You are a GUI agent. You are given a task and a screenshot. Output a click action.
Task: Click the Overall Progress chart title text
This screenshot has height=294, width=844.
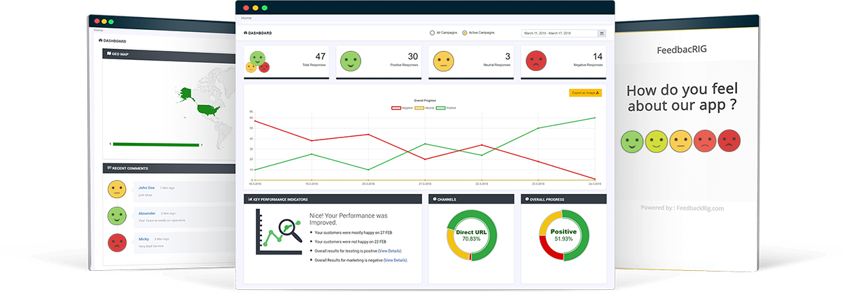425,101
